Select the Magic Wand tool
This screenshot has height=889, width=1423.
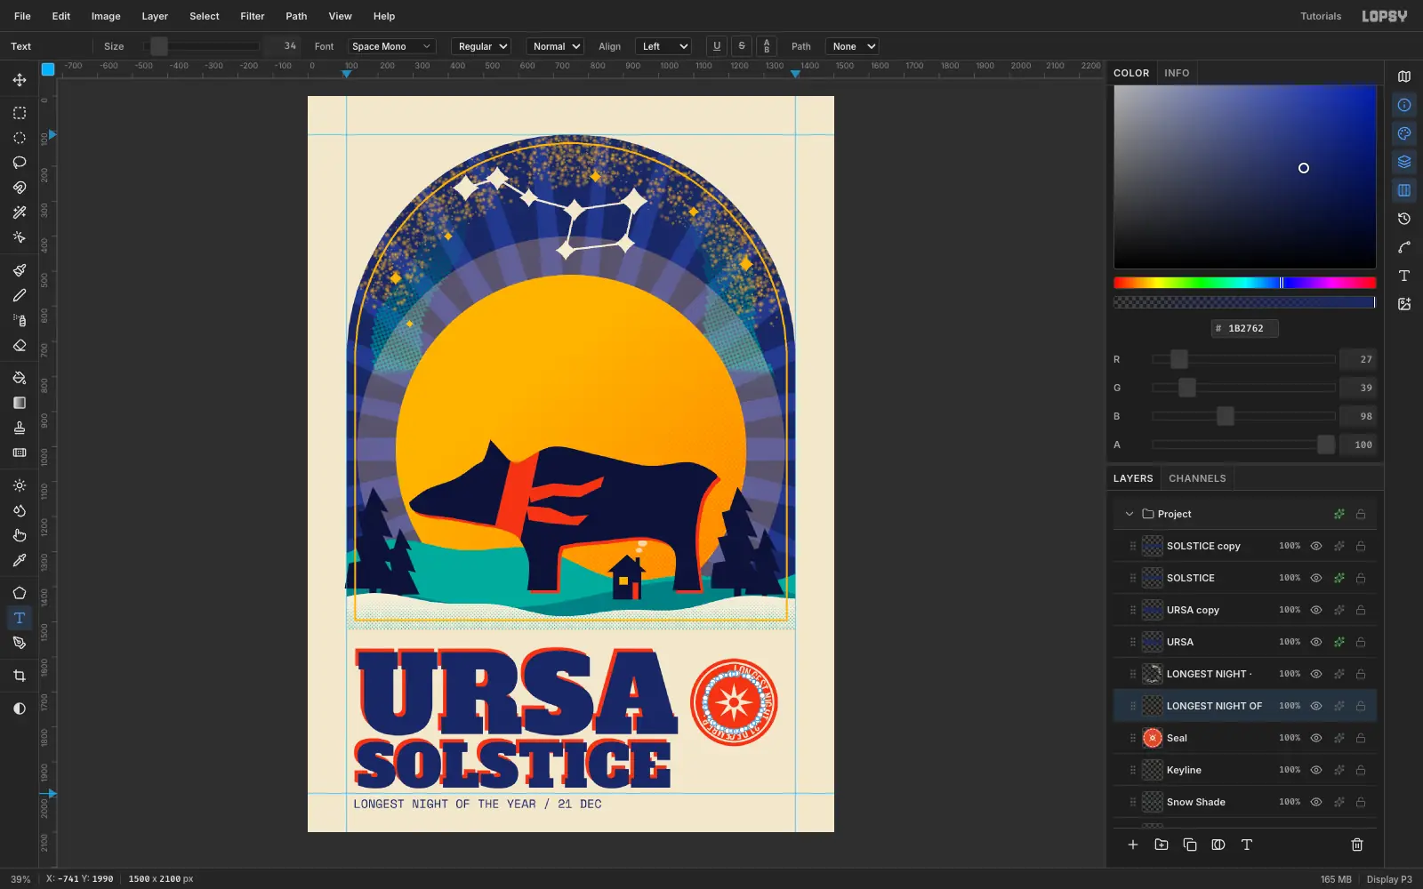pos(20,212)
